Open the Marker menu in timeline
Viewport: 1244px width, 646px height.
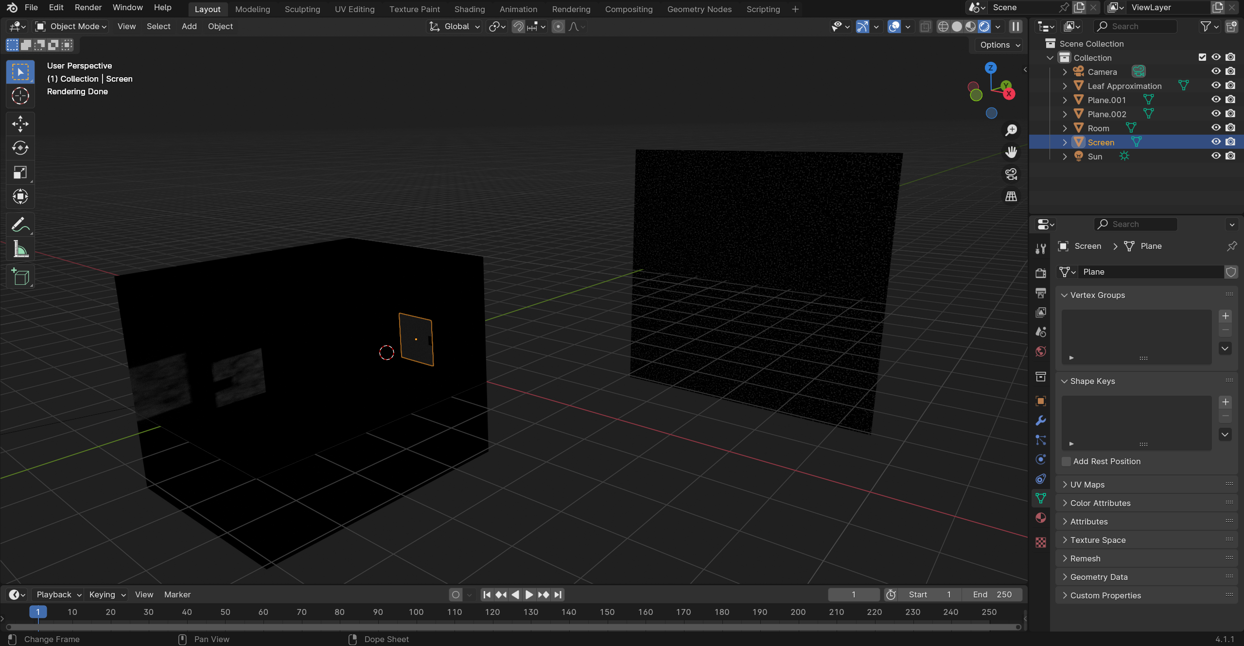[x=177, y=594]
